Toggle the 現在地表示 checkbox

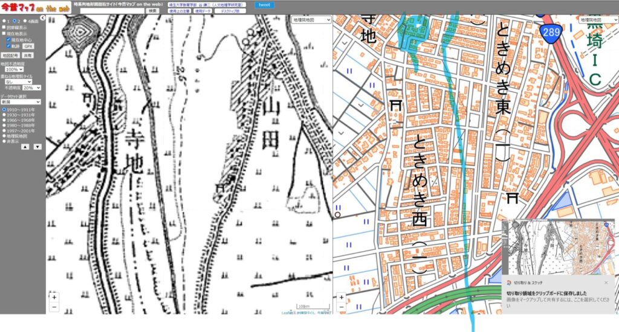(x=4, y=34)
